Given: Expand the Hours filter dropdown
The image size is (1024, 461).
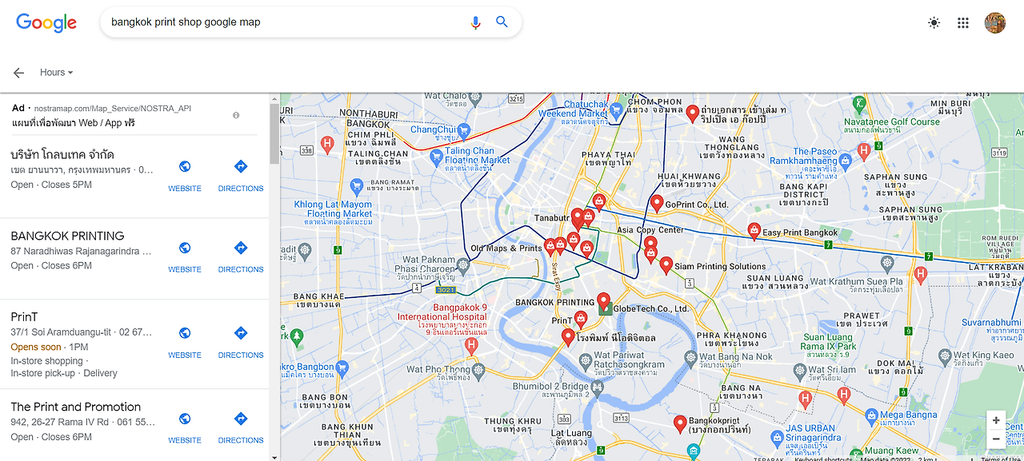Looking at the screenshot, I should point(56,73).
